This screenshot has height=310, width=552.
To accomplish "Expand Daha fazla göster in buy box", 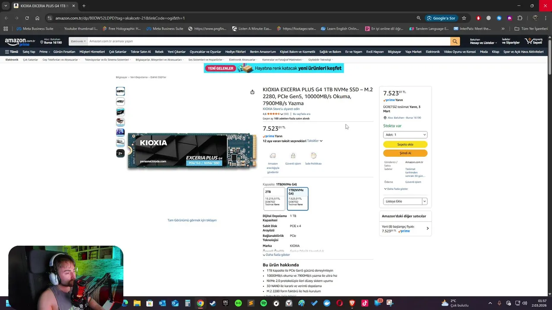I will (396, 189).
